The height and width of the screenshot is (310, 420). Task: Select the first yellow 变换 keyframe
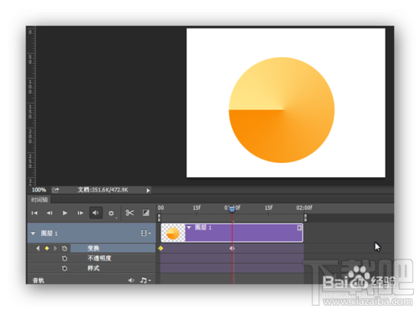pos(160,248)
